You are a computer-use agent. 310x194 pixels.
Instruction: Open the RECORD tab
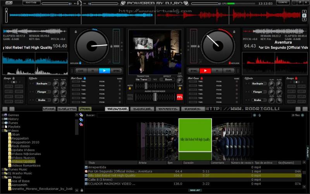point(193,109)
